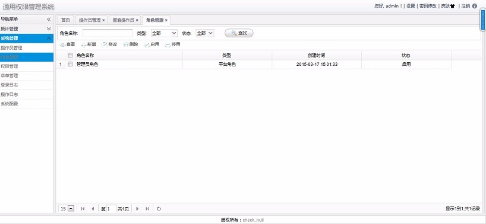Open 操作员管理 in the sidebar menu
This screenshot has height=224, width=486.
pos(27,48)
